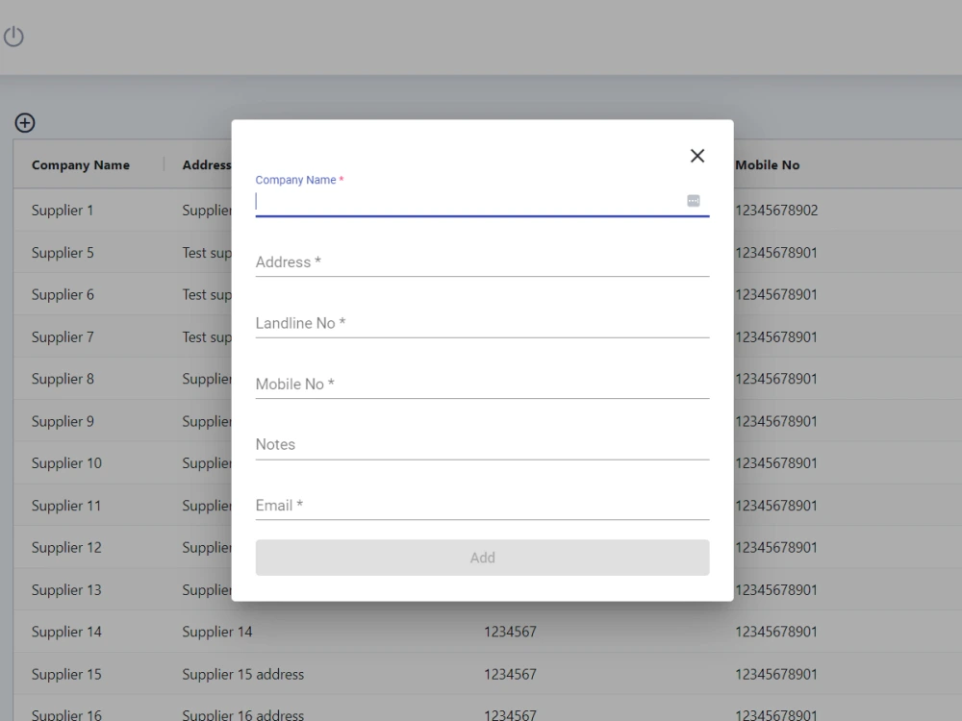Screen dimensions: 962x721
Task: Click the Mobile No input field
Action: pyautogui.click(x=482, y=384)
